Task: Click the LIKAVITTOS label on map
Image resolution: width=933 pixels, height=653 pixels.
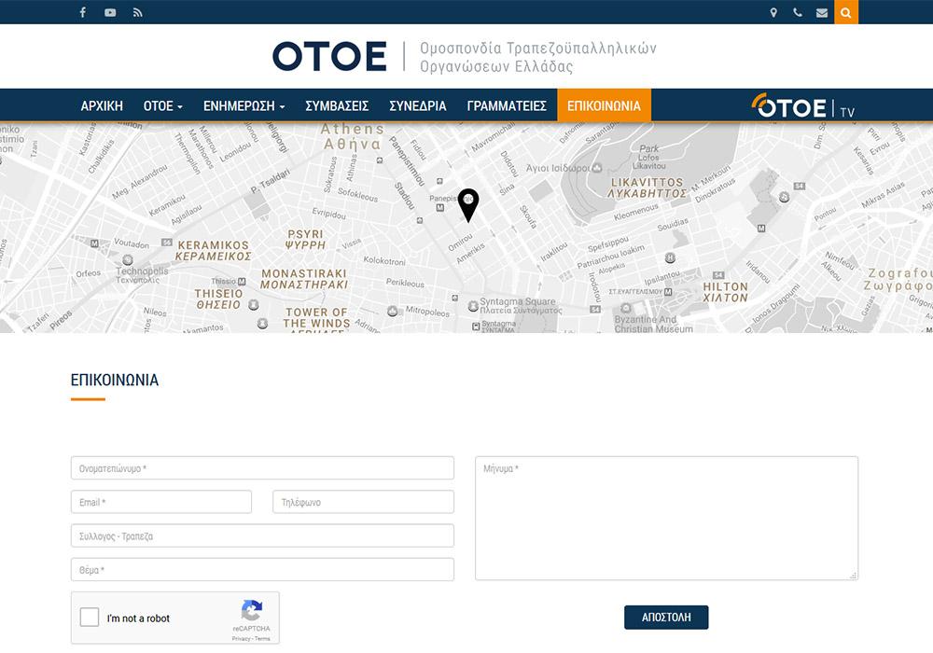Action: (648, 188)
